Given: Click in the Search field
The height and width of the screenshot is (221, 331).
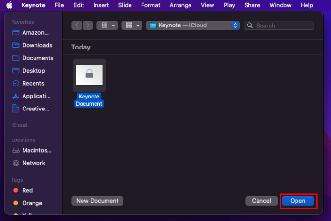Looking at the screenshot, I should pos(279,25).
